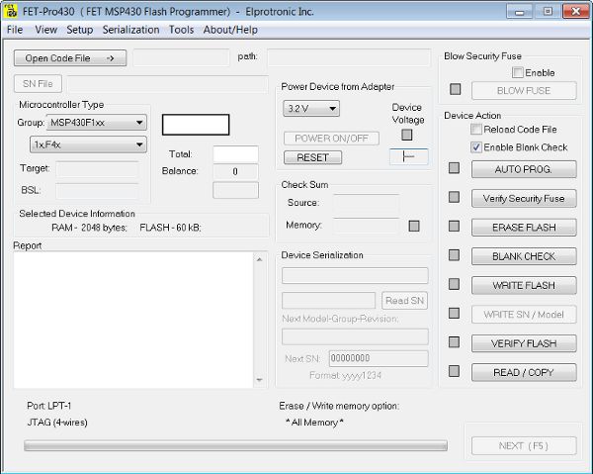Viewport: 593px width, 474px height.
Task: Click the 'JTAG (4-wires)' status text
Action: (57, 423)
